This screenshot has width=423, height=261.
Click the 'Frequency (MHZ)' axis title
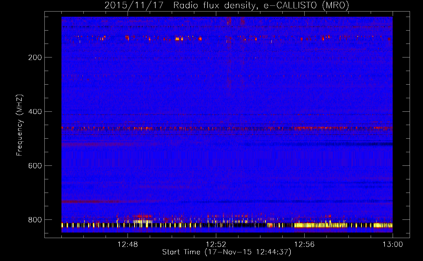20,125
